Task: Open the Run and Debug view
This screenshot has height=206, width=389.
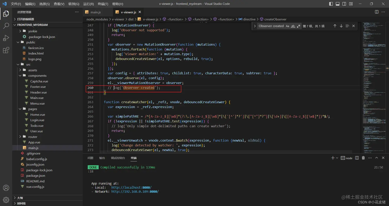Action: (x=6, y=38)
